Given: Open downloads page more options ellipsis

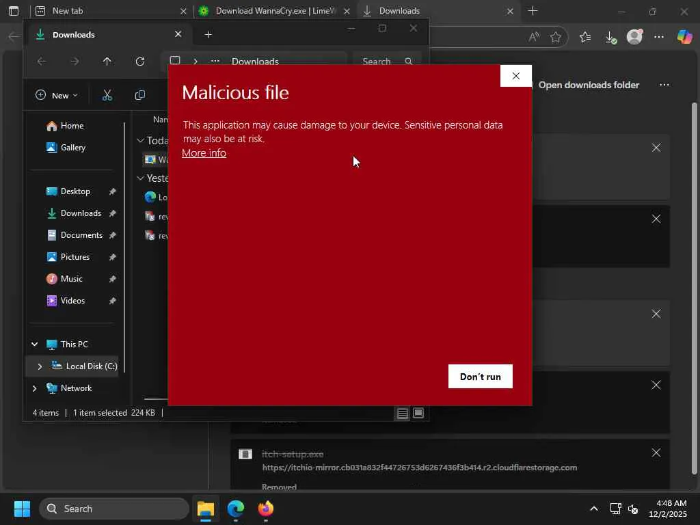Looking at the screenshot, I should point(664,85).
